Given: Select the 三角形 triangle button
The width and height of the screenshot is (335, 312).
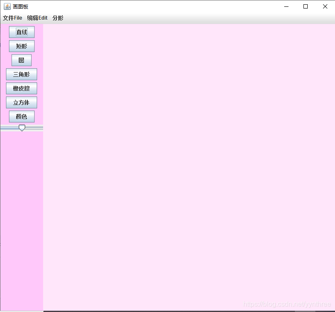Looking at the screenshot, I should pos(21,74).
